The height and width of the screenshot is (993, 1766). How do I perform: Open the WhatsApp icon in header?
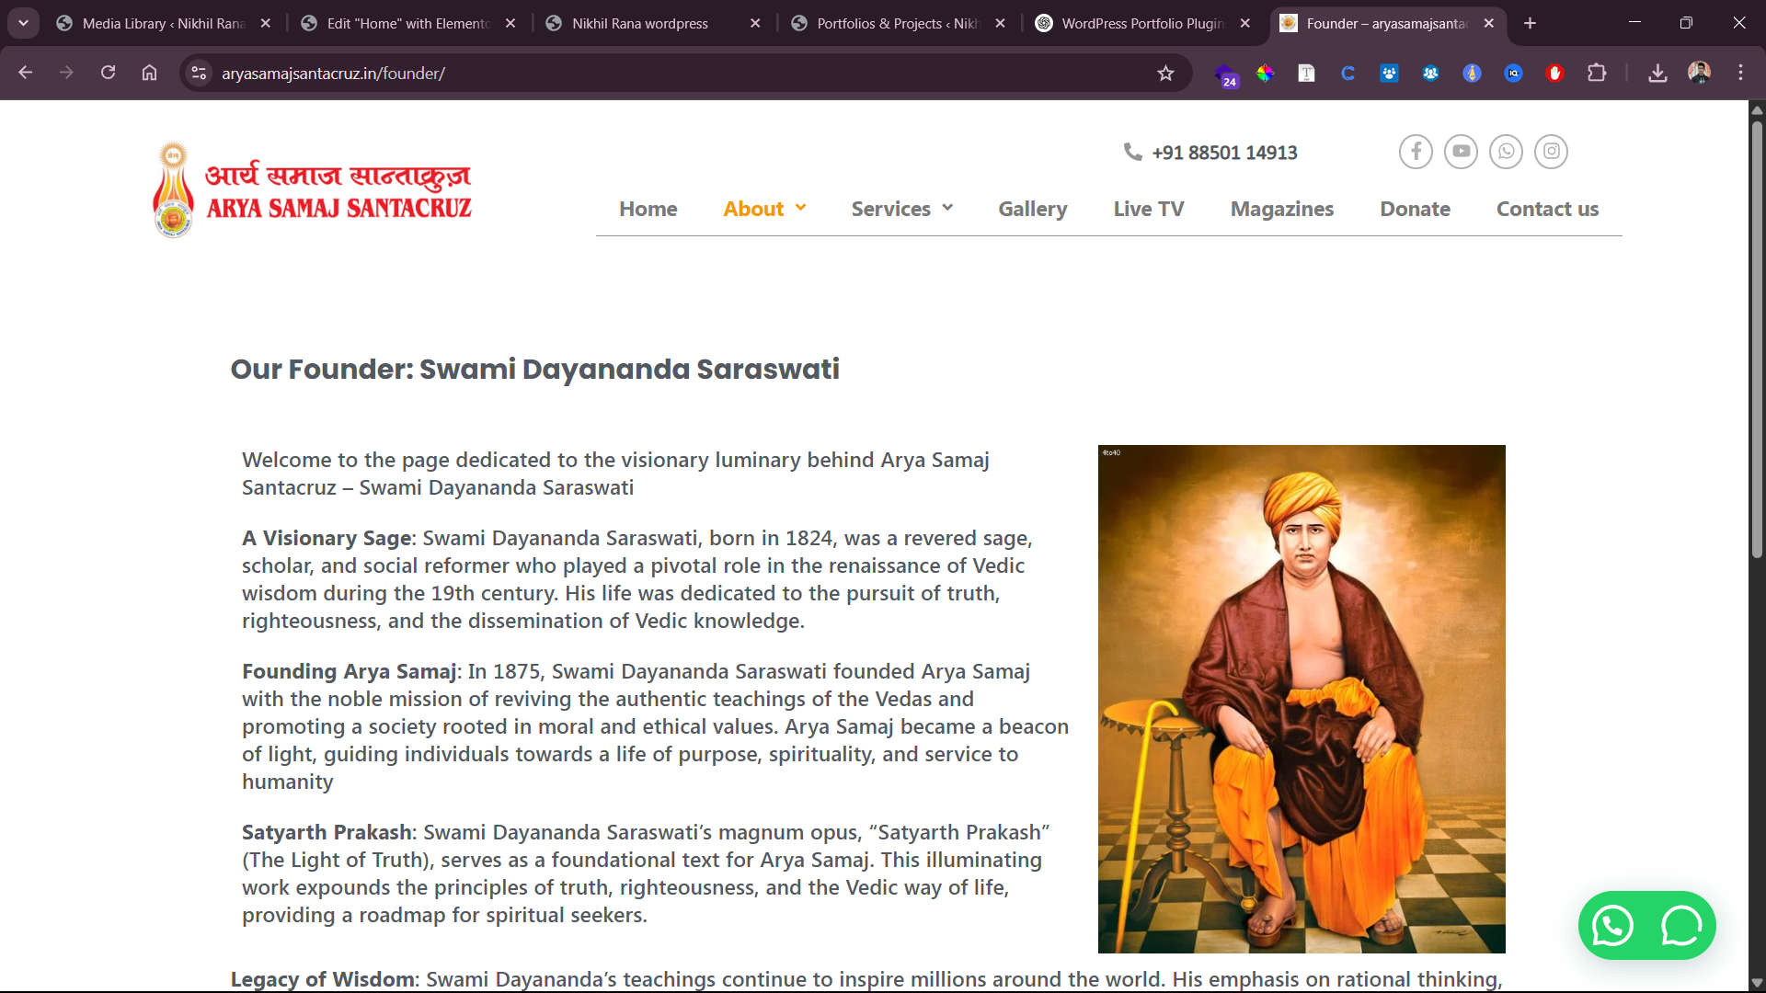pyautogui.click(x=1506, y=152)
